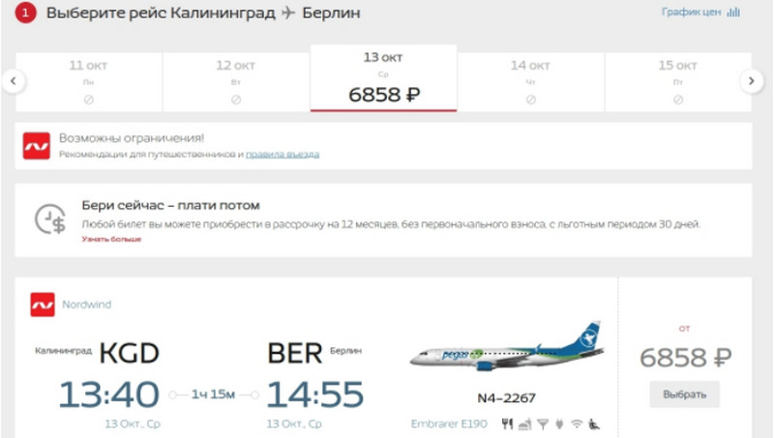This screenshot has height=438, width=774.
Task: Click the drinks (cocktail glass) amenity icon
Action: tap(543, 423)
